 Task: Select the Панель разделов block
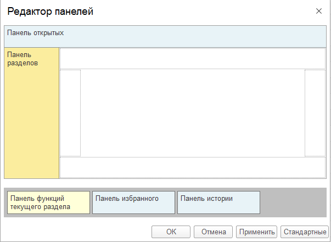(x=31, y=113)
